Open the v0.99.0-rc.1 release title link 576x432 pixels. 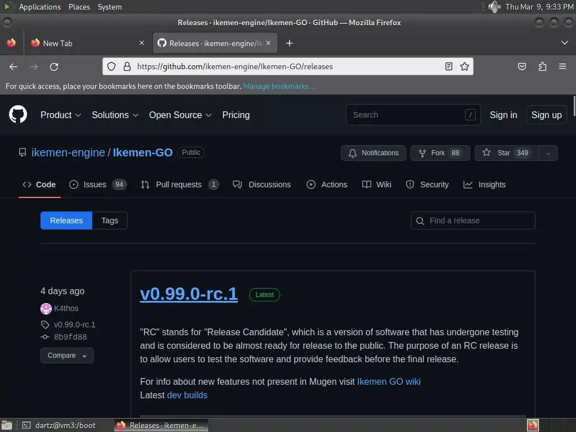point(189,294)
